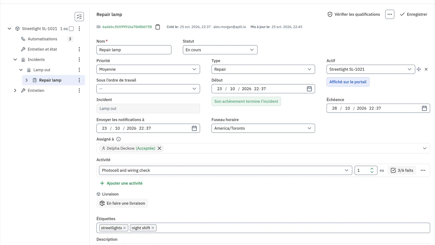Click Vérifier les qualifications

354,14
